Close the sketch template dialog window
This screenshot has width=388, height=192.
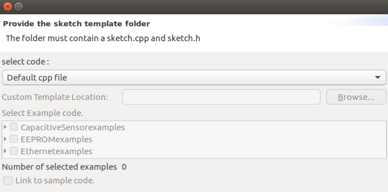[x=8, y=6]
